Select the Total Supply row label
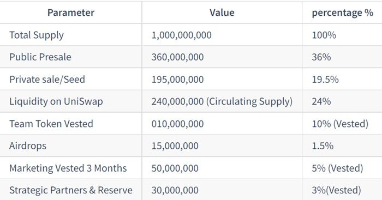382x200 pixels. point(37,35)
